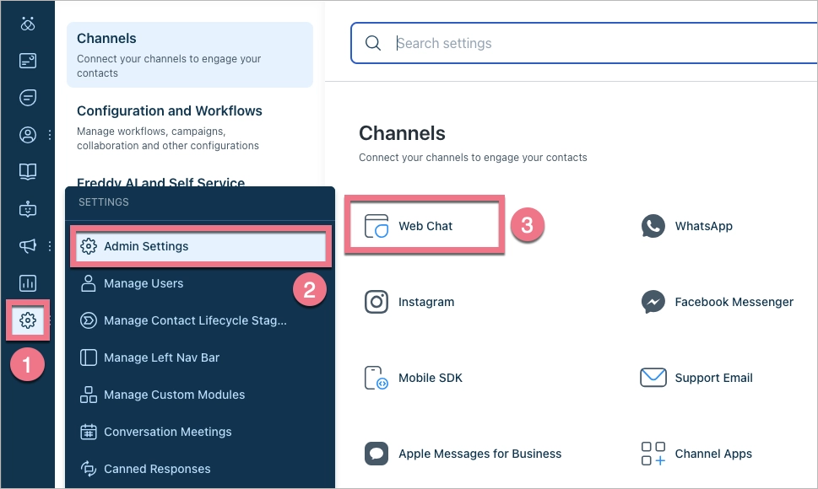Click the Facebook Messenger channel icon
This screenshot has height=489, width=818.
pyautogui.click(x=652, y=302)
